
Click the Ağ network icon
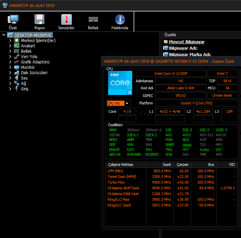click(17, 83)
